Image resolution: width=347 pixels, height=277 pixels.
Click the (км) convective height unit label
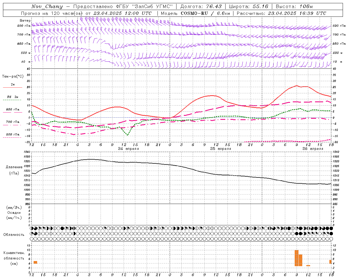coord(14,263)
